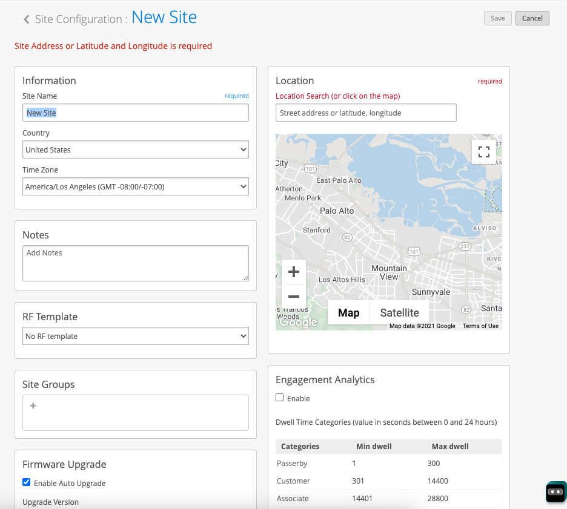
Task: Click the Site Name input field
Action: click(135, 113)
